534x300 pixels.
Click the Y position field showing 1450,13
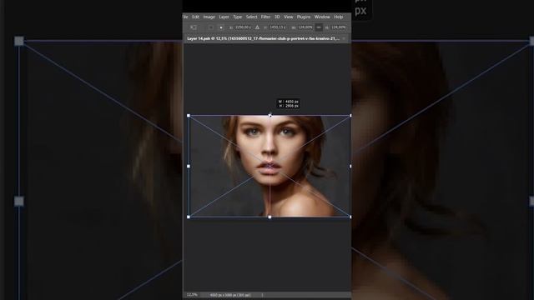tap(278, 27)
